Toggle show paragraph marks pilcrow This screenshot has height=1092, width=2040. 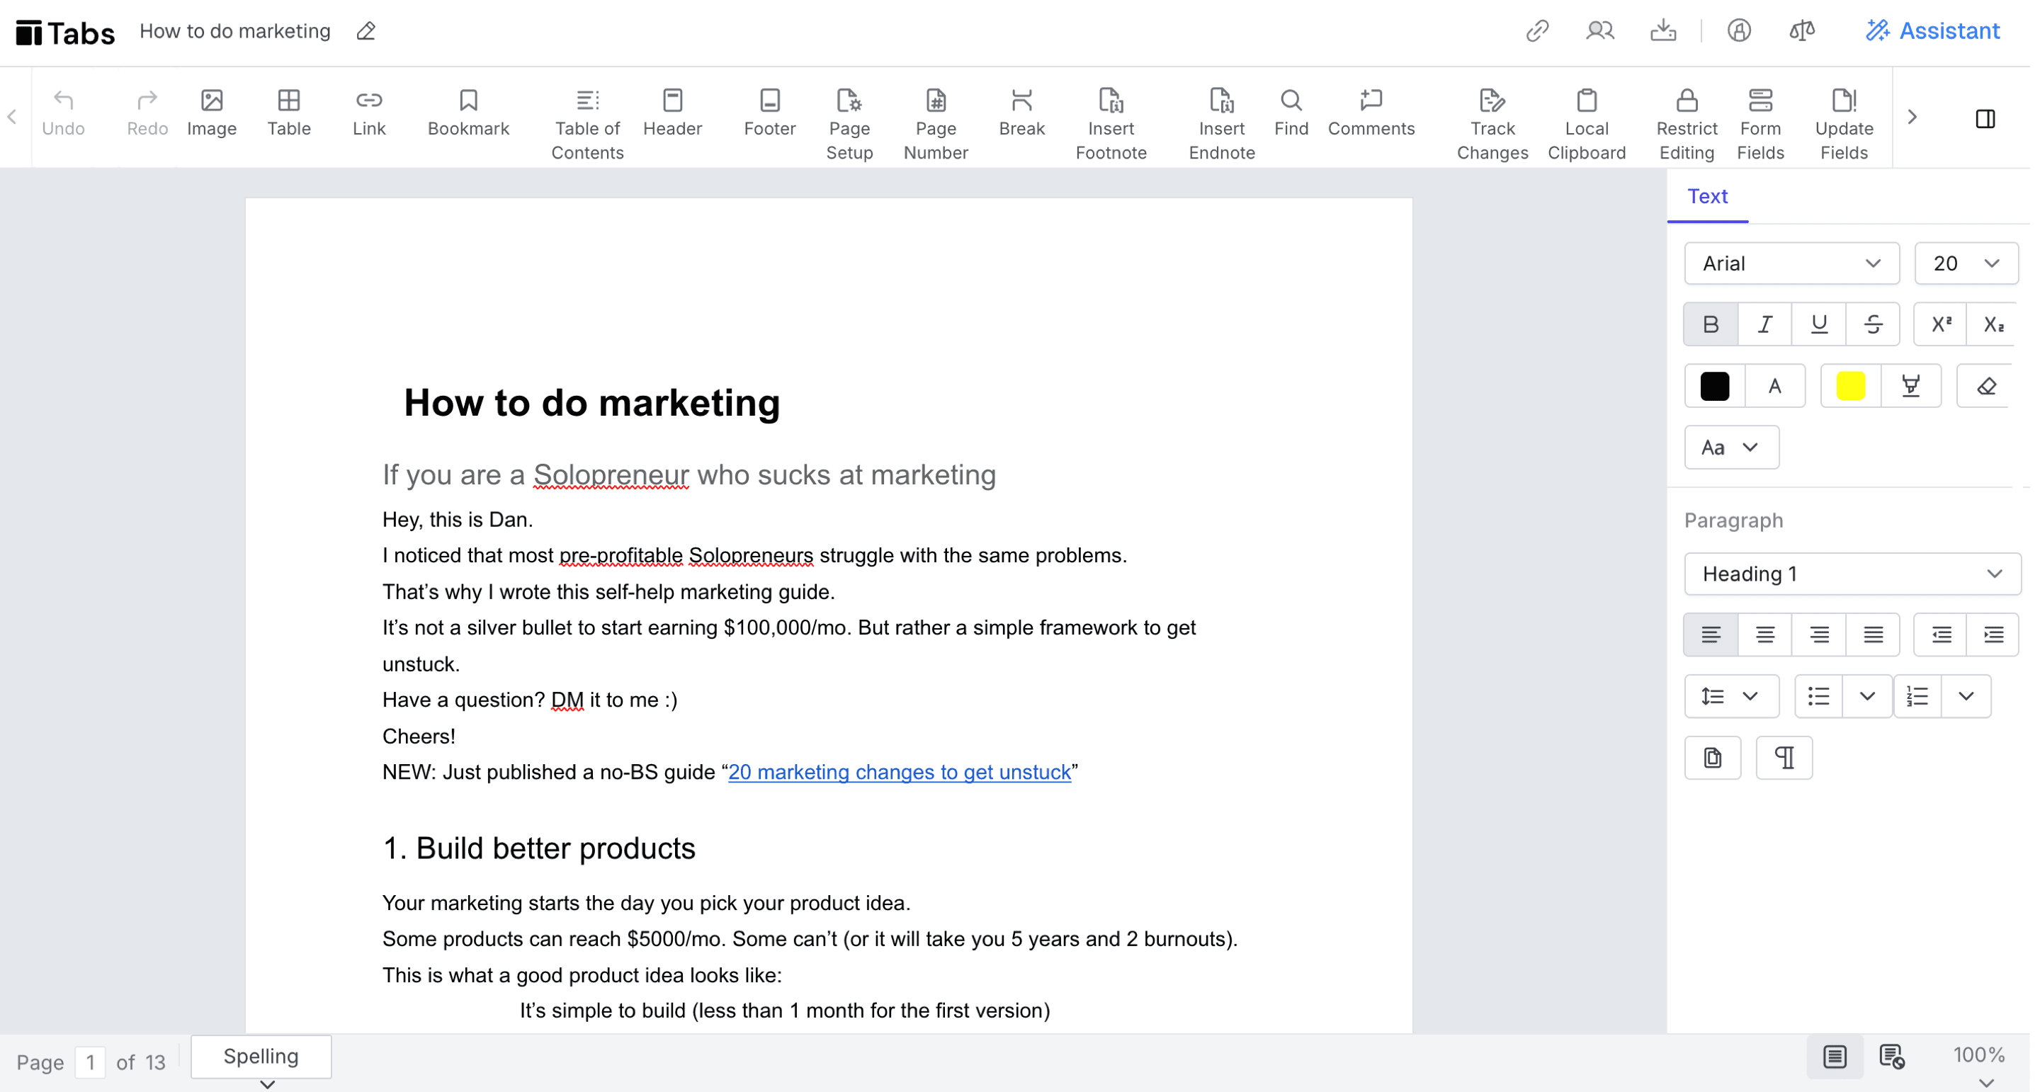tap(1784, 758)
